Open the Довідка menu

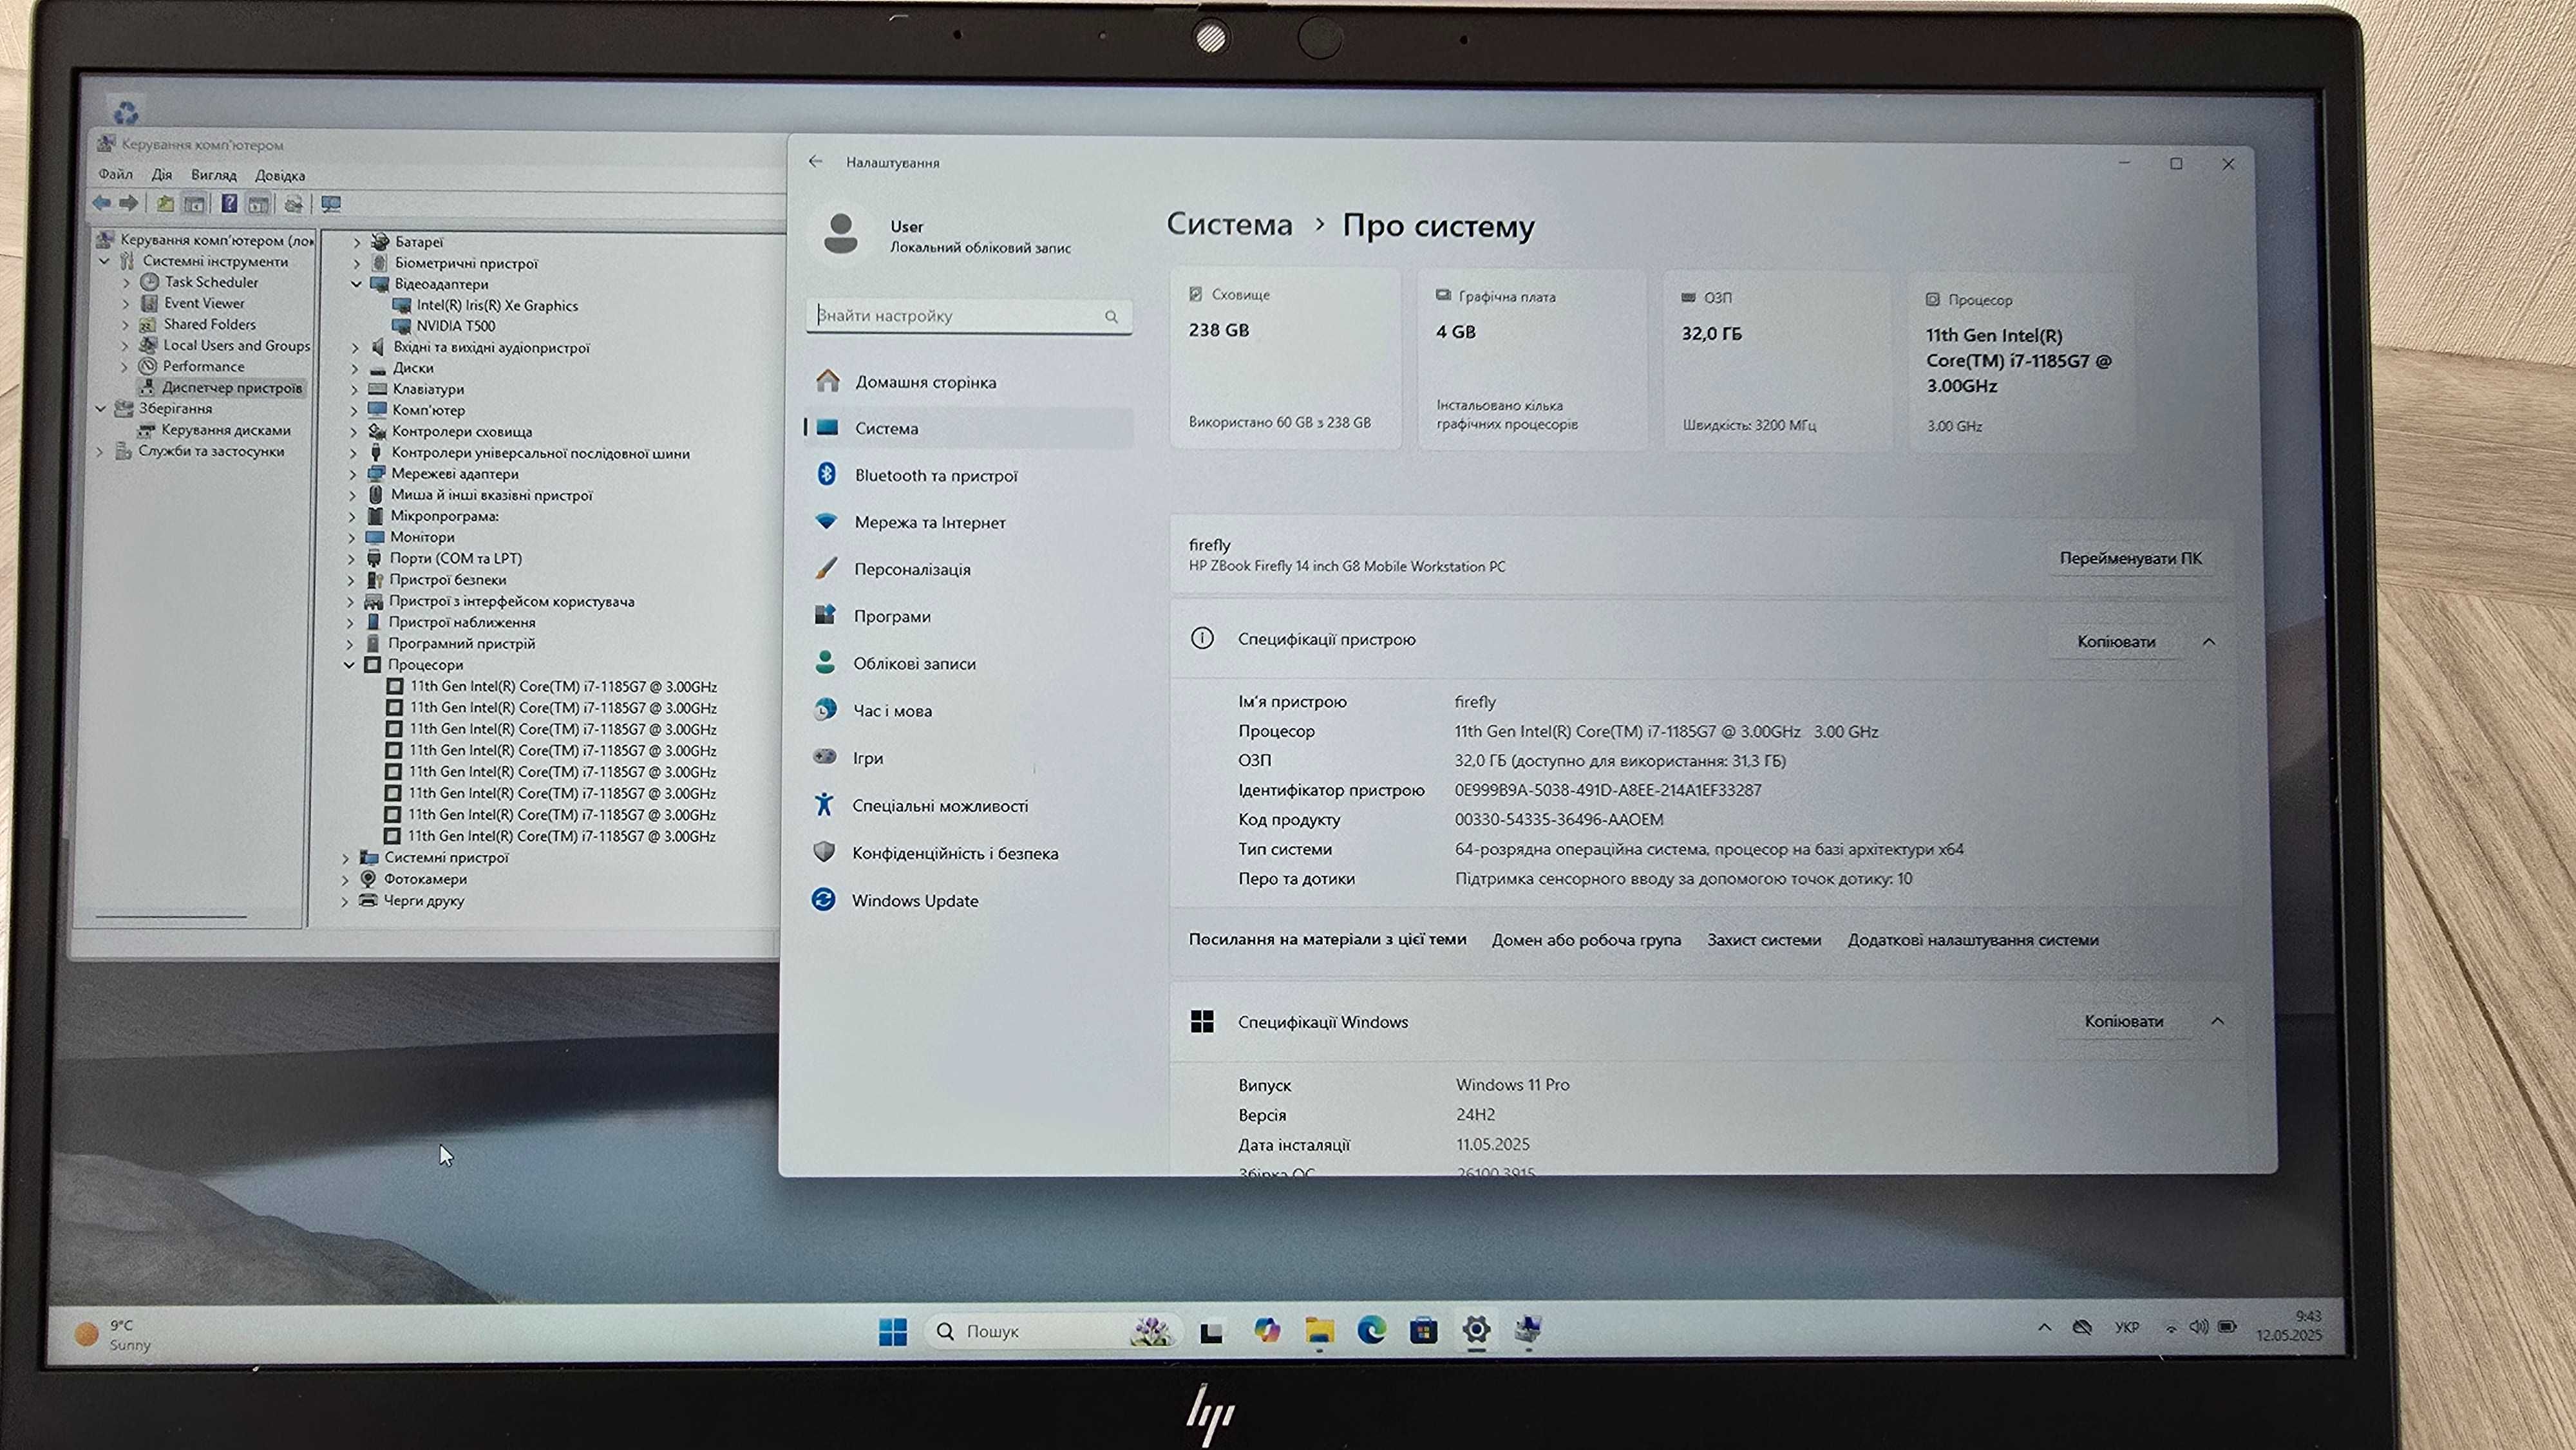click(280, 176)
